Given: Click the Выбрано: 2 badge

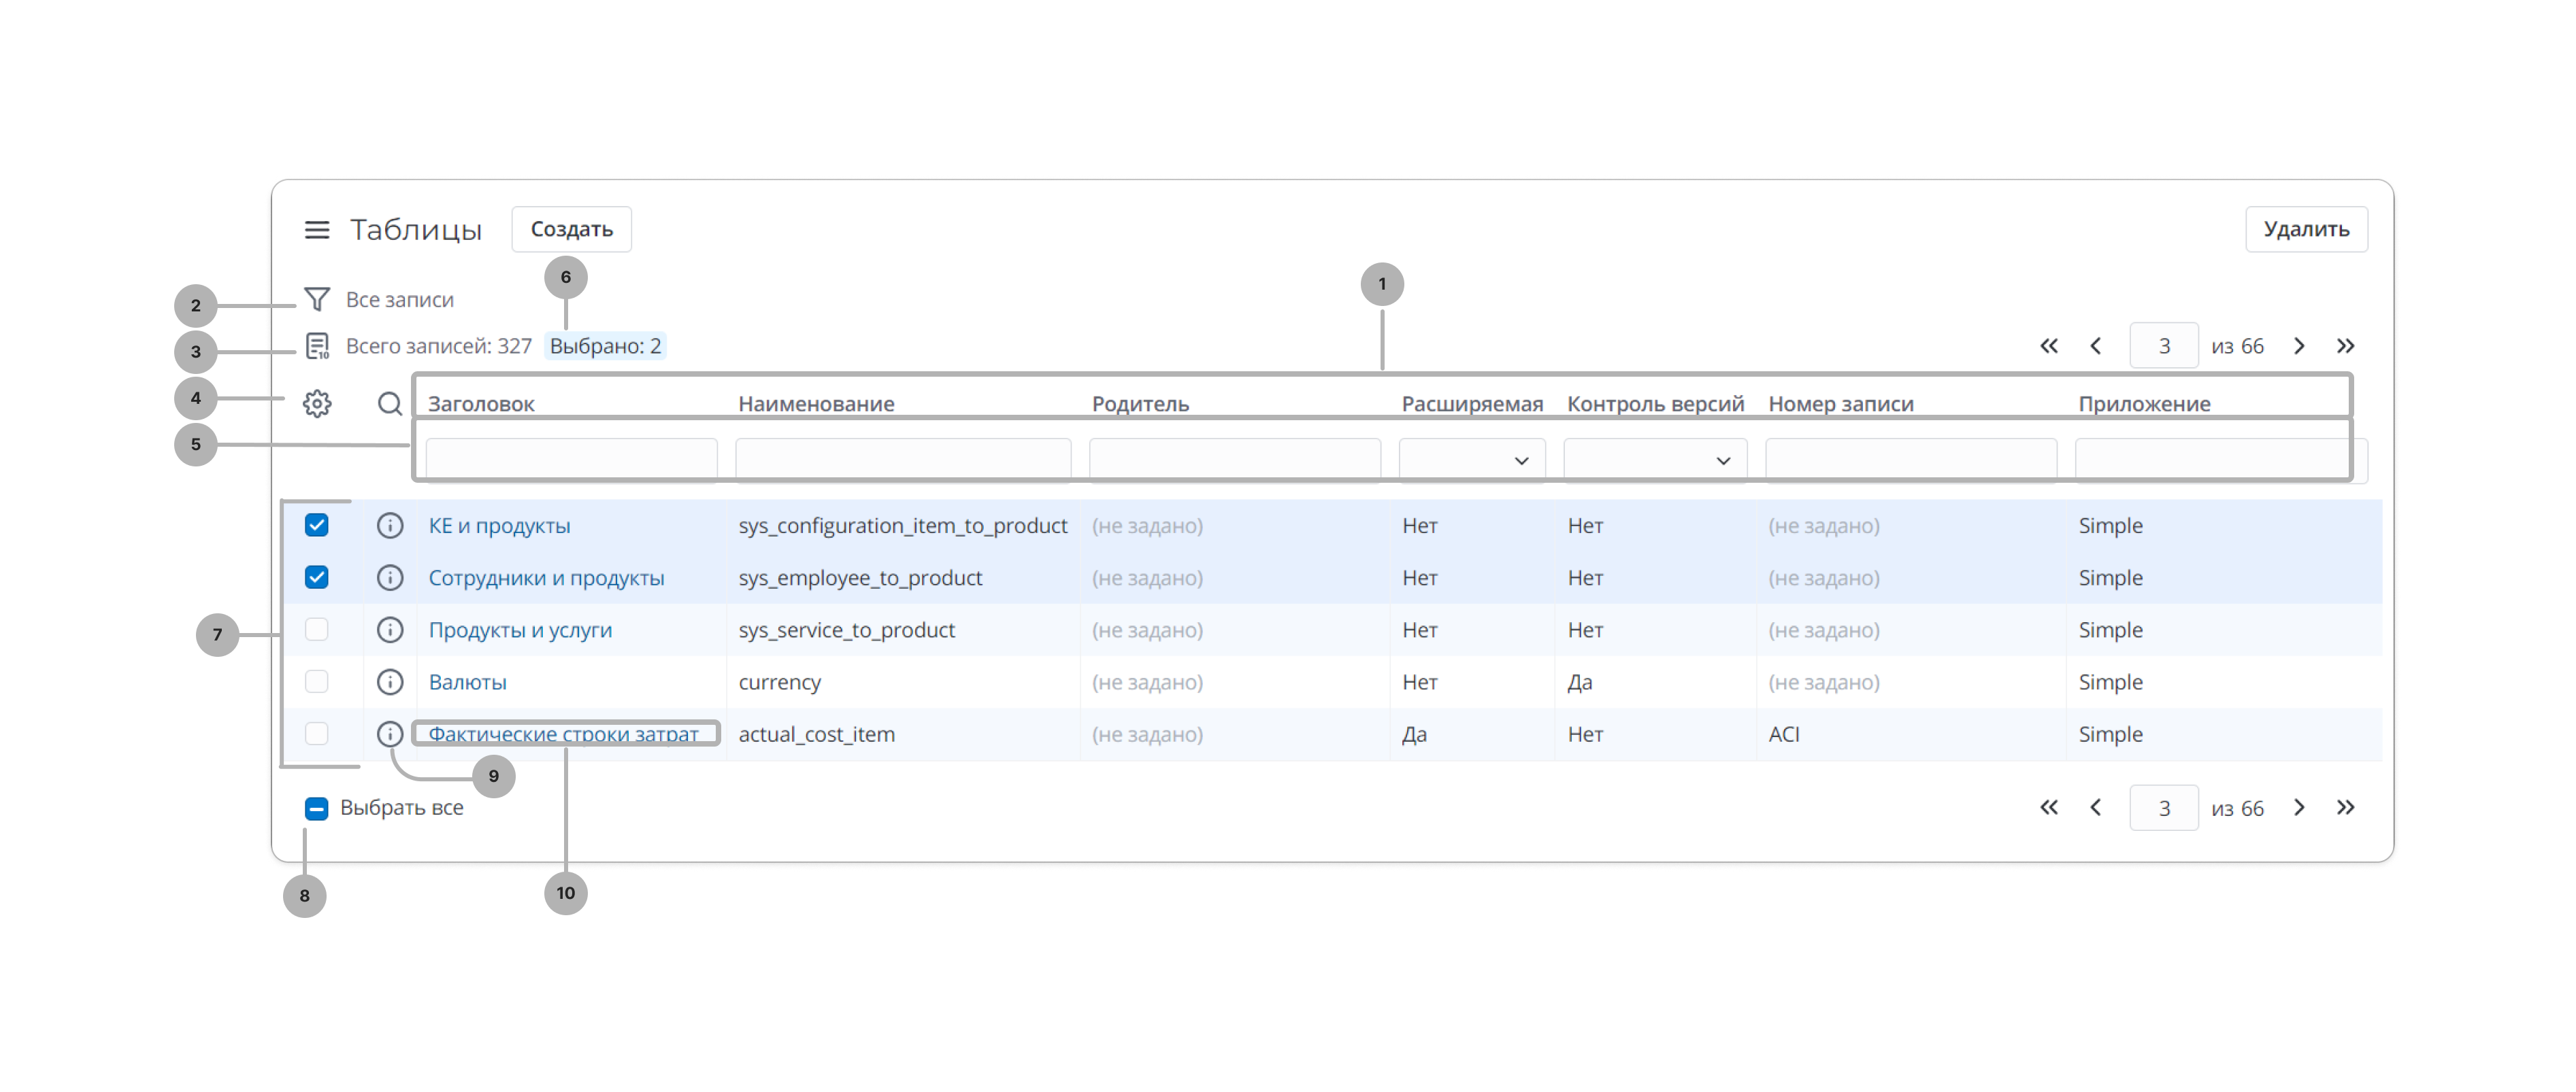Looking at the screenshot, I should pyautogui.click(x=605, y=345).
